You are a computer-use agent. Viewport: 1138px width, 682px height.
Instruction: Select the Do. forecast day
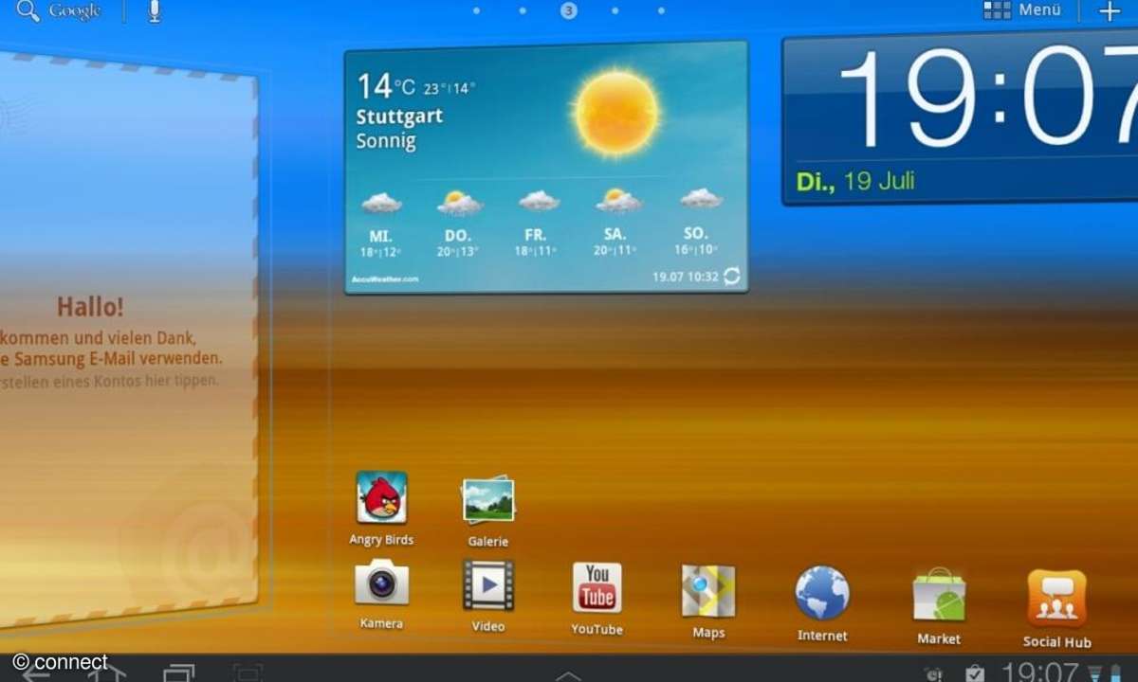coord(460,224)
